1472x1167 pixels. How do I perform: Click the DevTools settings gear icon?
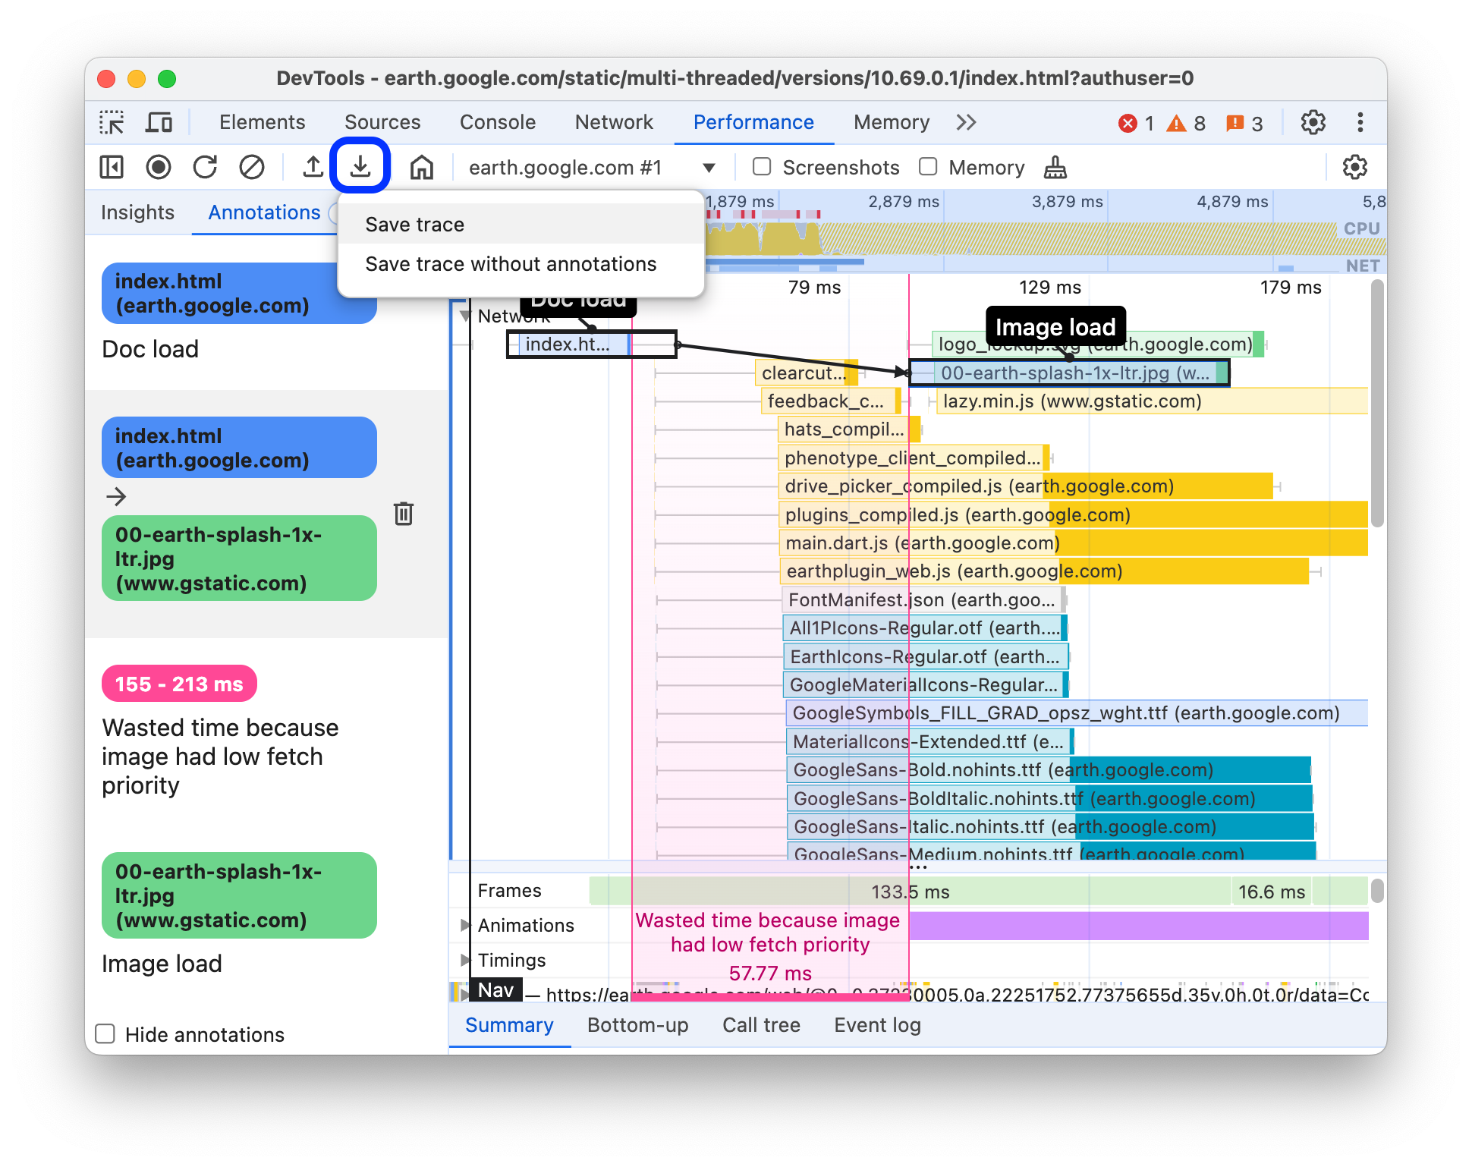pyautogui.click(x=1313, y=122)
